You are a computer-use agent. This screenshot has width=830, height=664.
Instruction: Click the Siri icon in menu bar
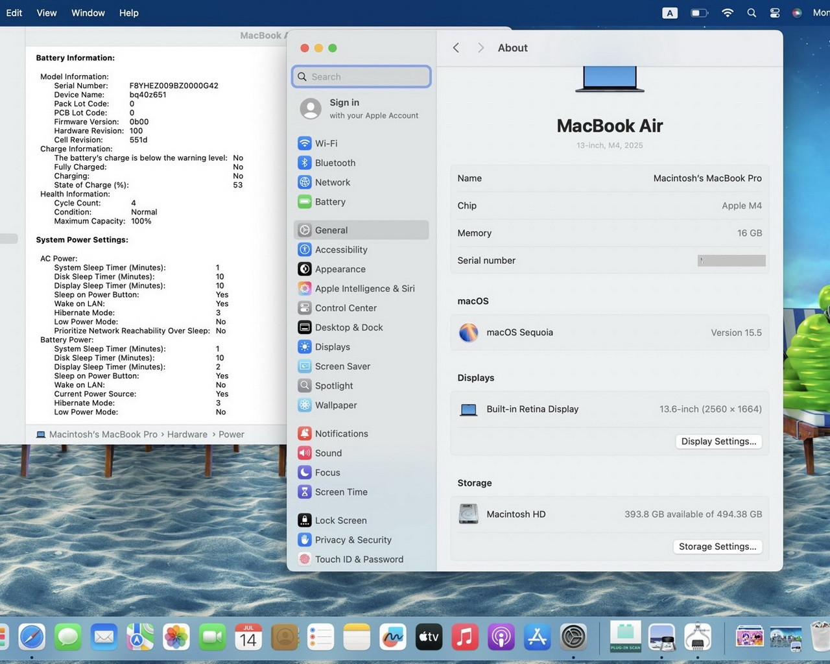798,13
